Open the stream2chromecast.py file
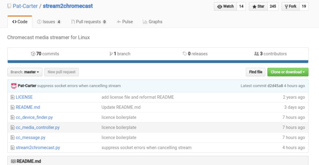This screenshot has width=319, height=165. coord(38,148)
